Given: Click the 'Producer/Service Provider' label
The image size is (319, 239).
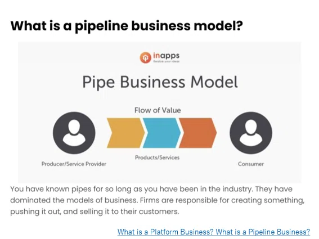Looking at the screenshot, I should coord(74,164).
